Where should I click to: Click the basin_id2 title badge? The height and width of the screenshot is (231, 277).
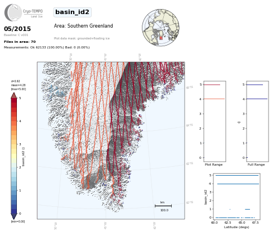(x=73, y=12)
